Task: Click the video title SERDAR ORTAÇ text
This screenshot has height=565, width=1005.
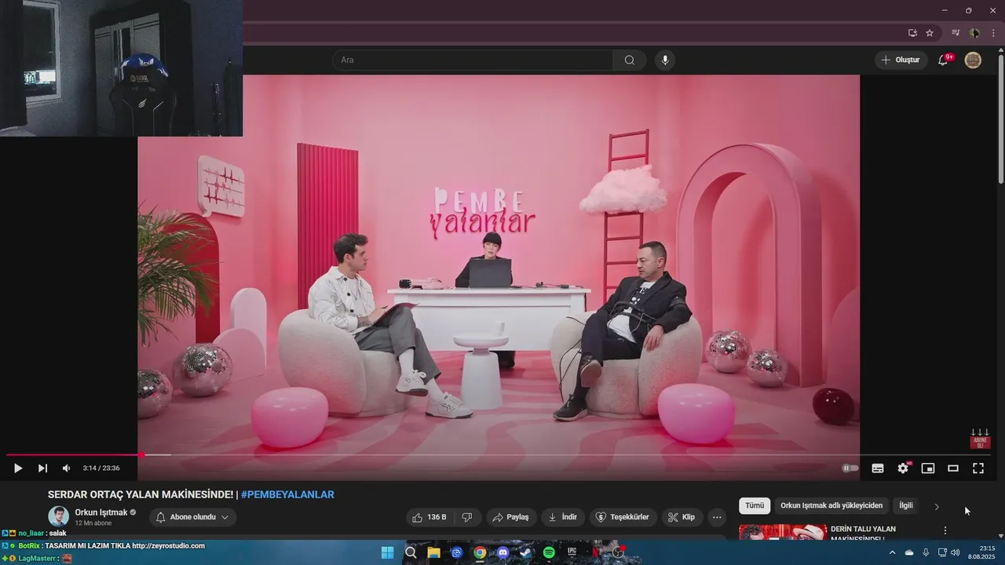Action: [x=141, y=494]
